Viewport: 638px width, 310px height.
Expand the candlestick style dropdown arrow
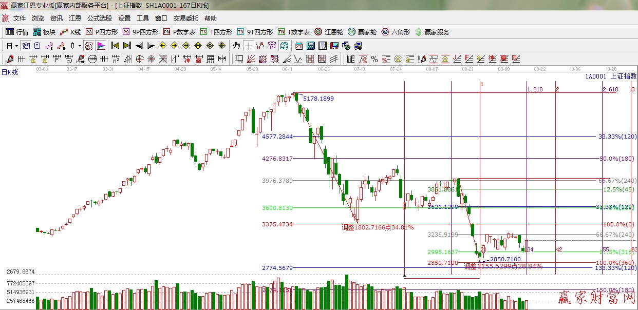(80, 46)
